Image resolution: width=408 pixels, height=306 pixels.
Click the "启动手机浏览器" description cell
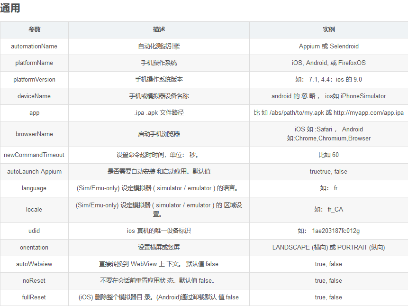(159, 134)
